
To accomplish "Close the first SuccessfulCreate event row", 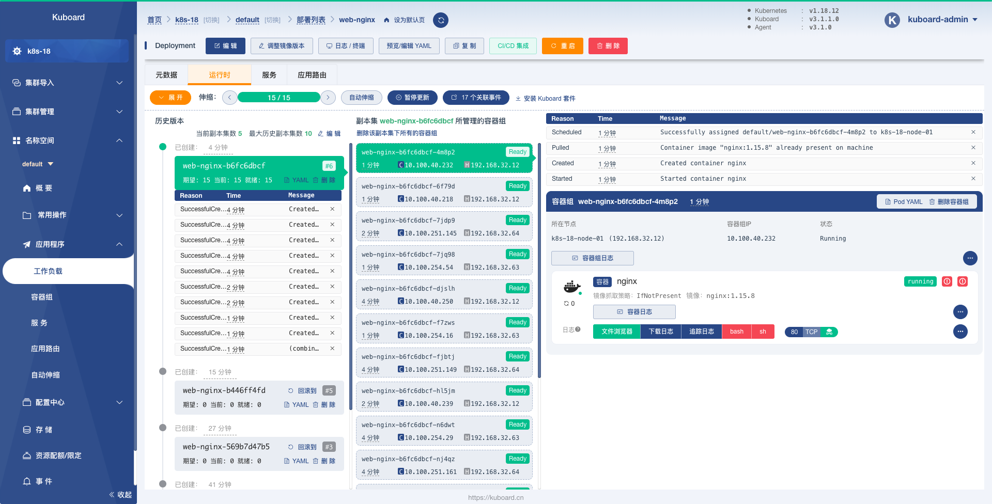I will pyautogui.click(x=332, y=209).
